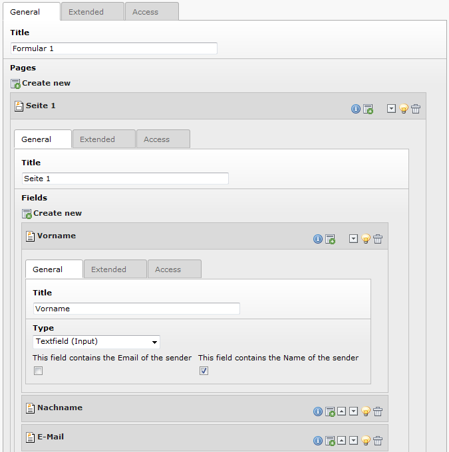Show info for the Nachname field
This screenshot has width=449, height=452.
pyautogui.click(x=318, y=412)
